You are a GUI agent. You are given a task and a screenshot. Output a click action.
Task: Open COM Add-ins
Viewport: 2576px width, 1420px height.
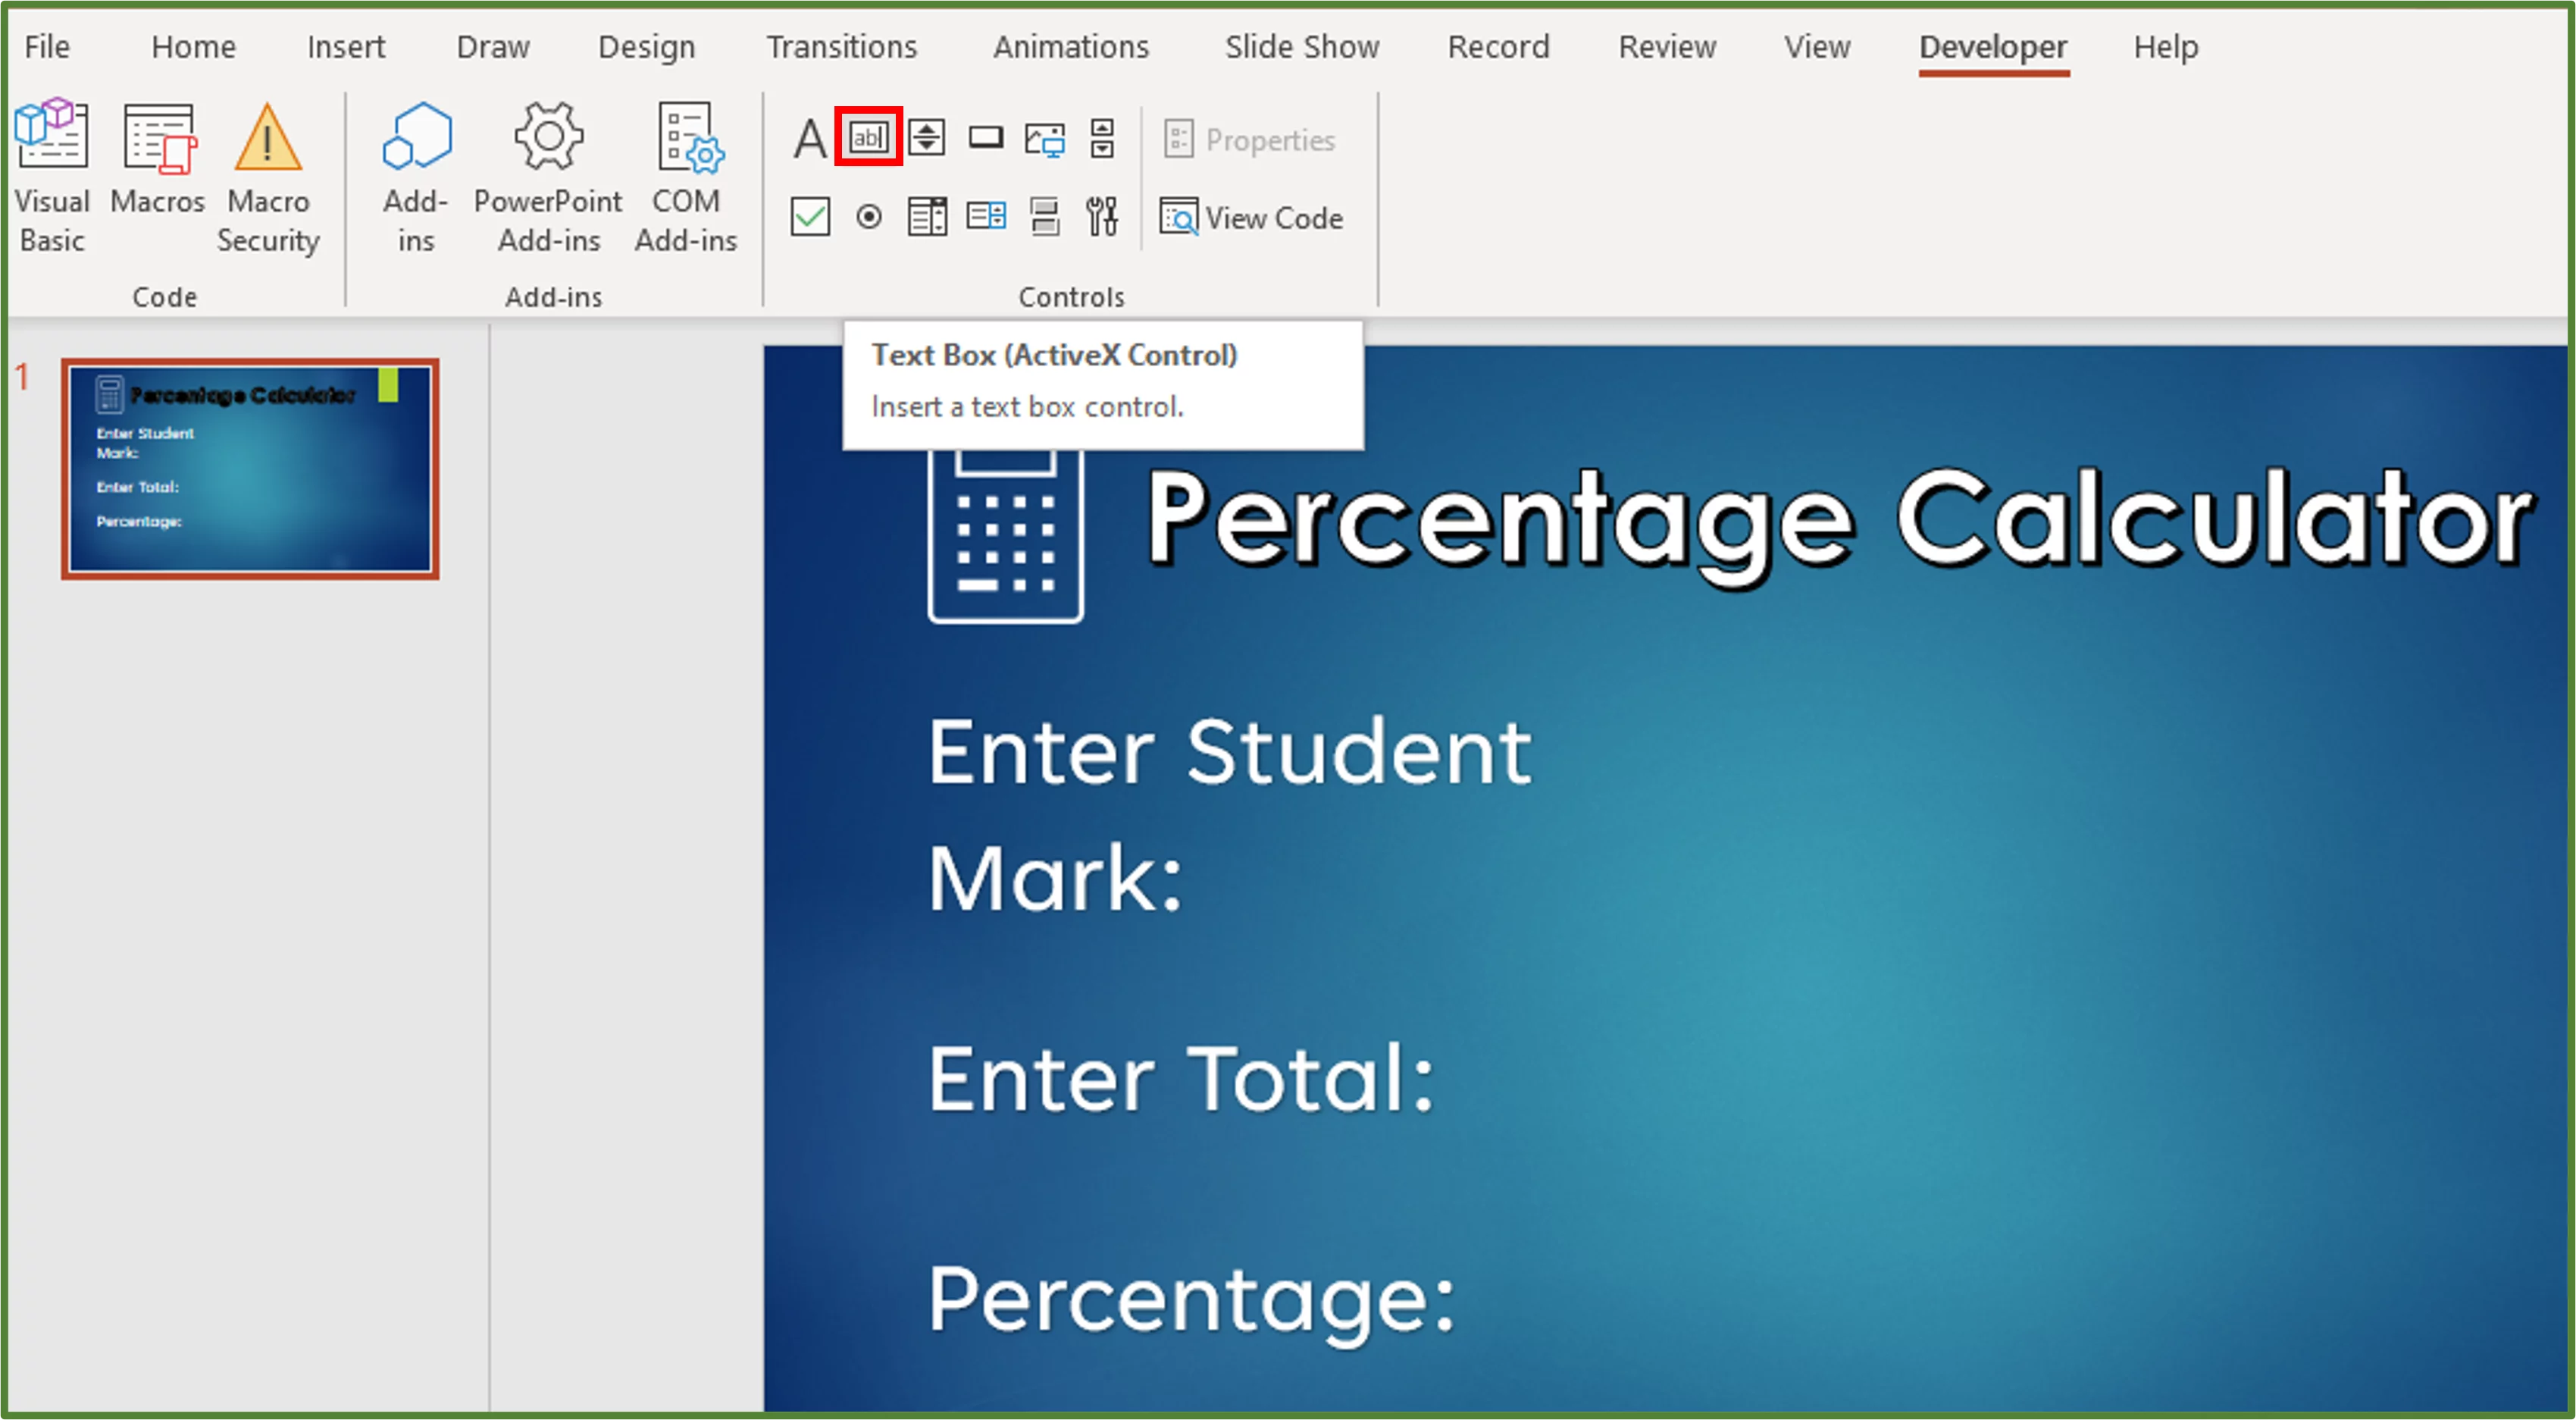(686, 175)
